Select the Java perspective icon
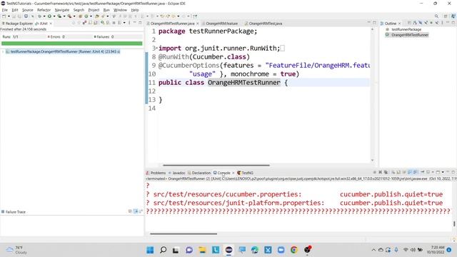 pyautogui.click(x=453, y=16)
